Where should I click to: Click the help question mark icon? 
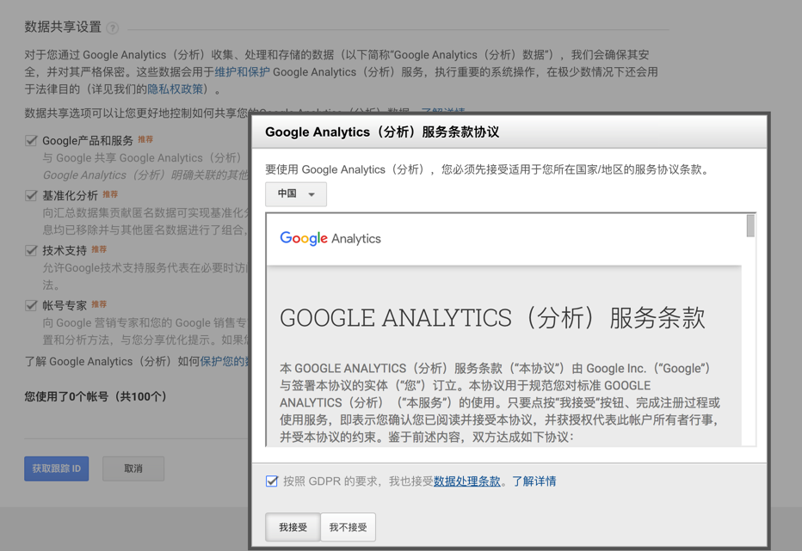click(113, 28)
